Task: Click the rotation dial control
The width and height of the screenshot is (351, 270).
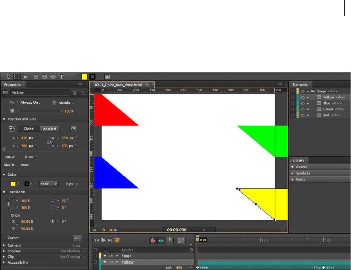Action: 52,221
